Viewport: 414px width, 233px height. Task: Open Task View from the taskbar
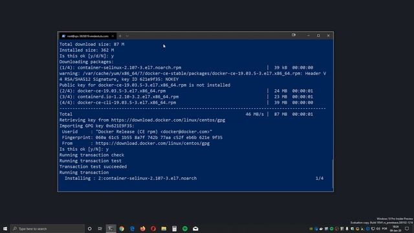point(100,228)
